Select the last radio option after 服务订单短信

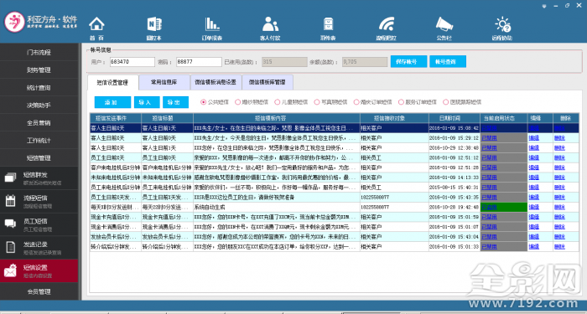pos(445,101)
